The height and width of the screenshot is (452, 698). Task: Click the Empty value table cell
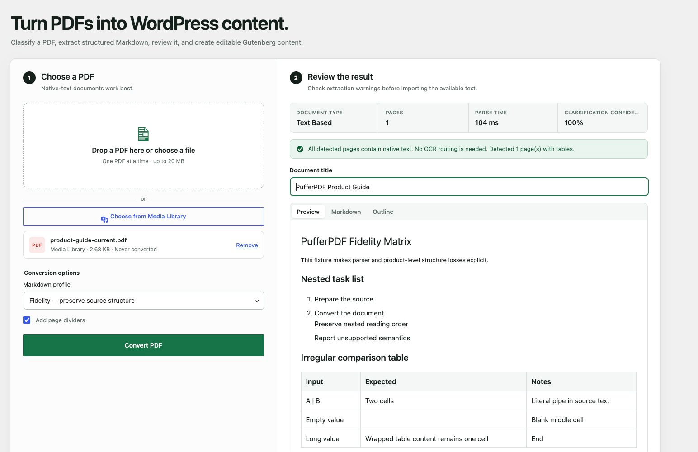click(x=331, y=419)
